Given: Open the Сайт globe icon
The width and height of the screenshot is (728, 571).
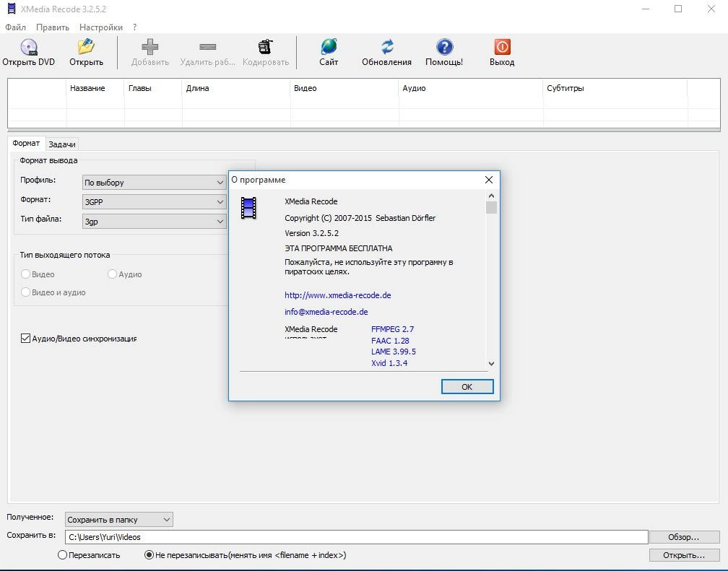Looking at the screenshot, I should tap(329, 48).
